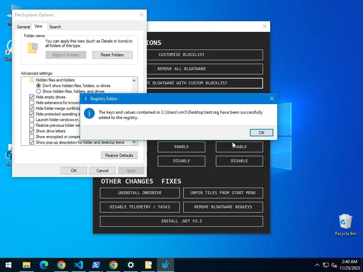
Task: Uncheck Show pop-up description for folder items
Action: (x=32, y=142)
